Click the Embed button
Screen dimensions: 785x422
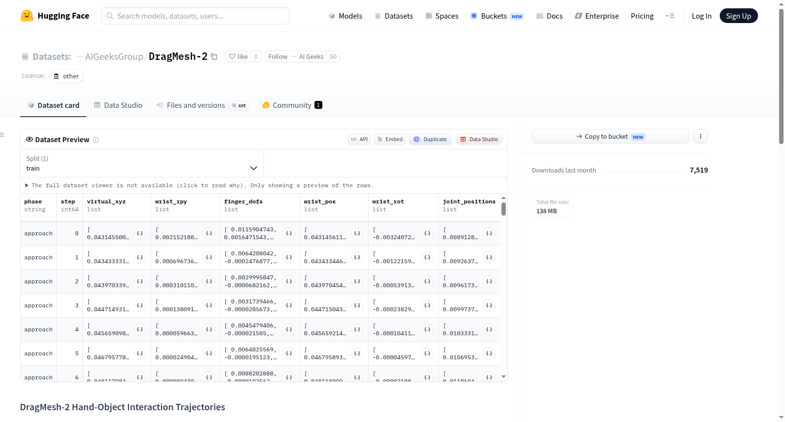tap(390, 139)
